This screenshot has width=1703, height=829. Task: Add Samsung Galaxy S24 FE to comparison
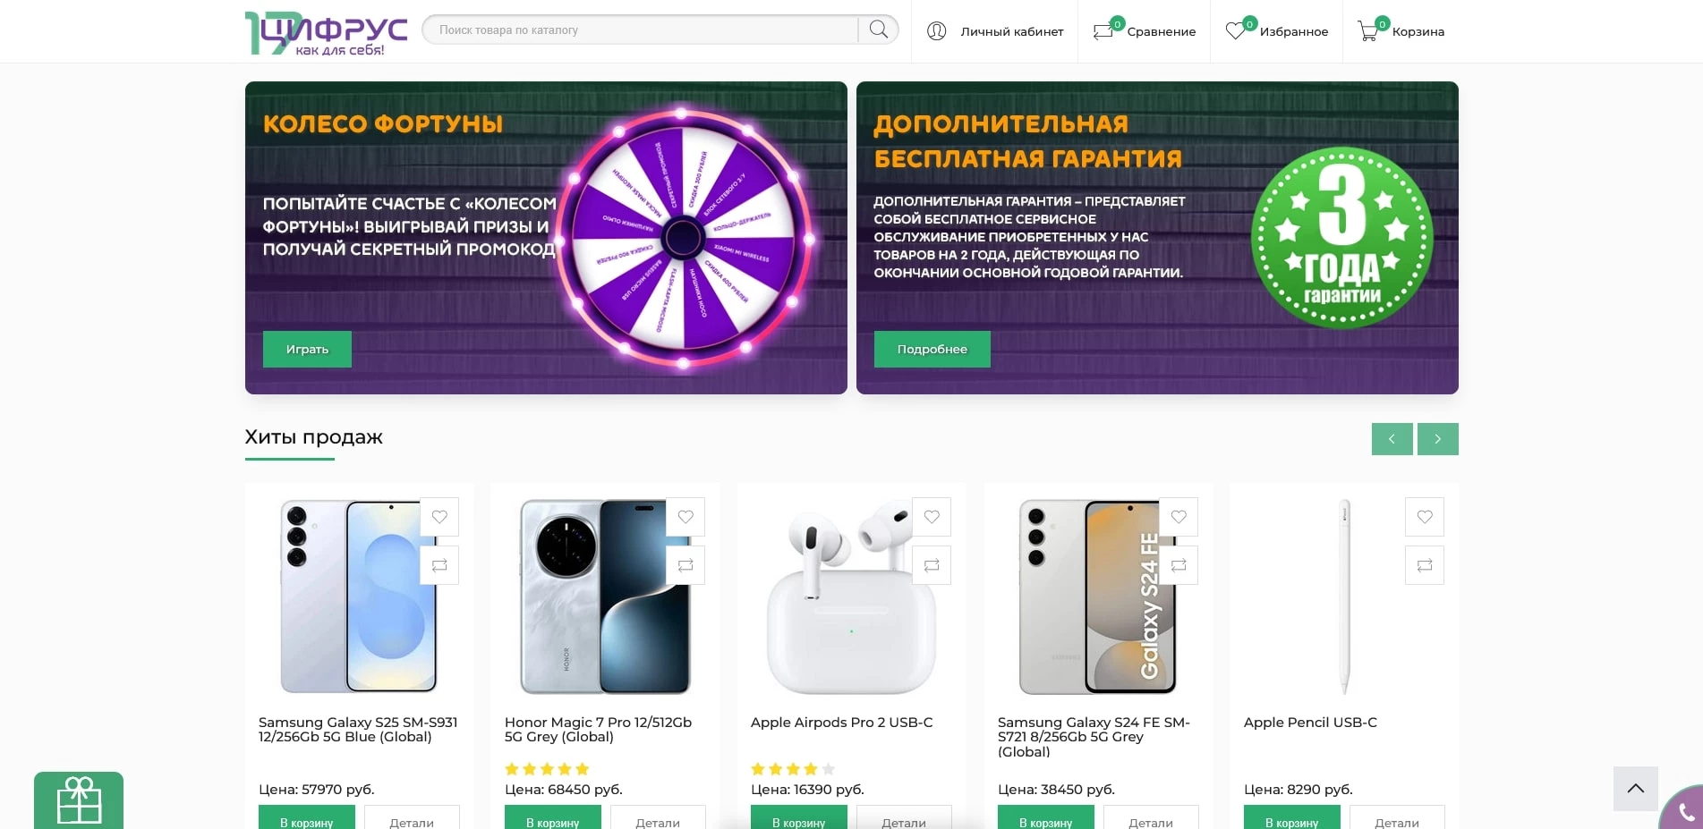[1179, 565]
